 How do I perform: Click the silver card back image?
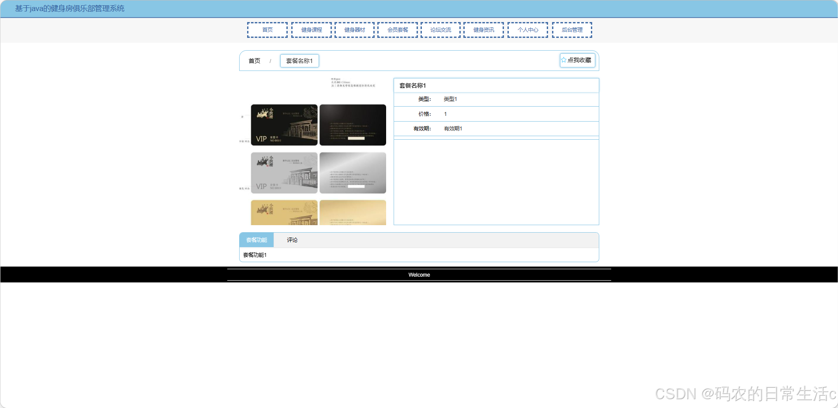pyautogui.click(x=353, y=173)
